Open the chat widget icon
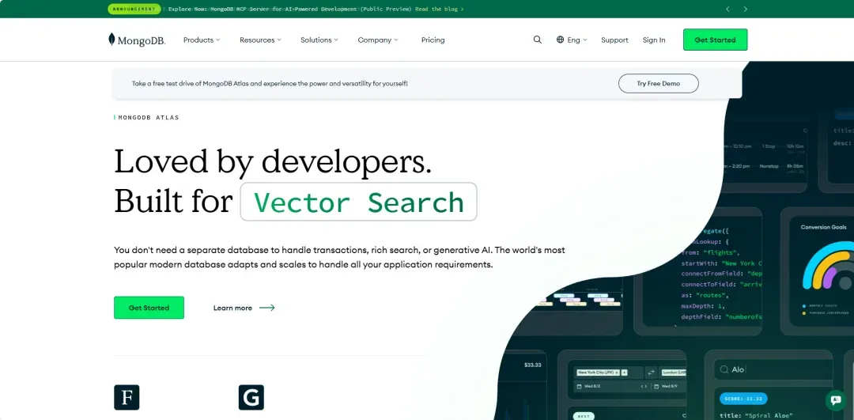The image size is (854, 420). pos(835,400)
